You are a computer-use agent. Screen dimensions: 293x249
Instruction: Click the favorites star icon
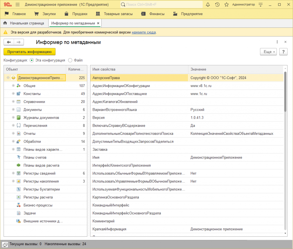click(x=226, y=5)
